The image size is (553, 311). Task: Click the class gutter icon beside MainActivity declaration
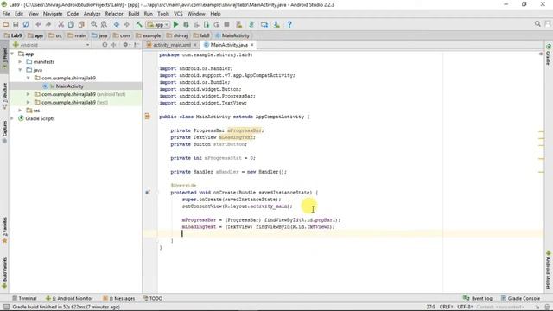pos(148,117)
